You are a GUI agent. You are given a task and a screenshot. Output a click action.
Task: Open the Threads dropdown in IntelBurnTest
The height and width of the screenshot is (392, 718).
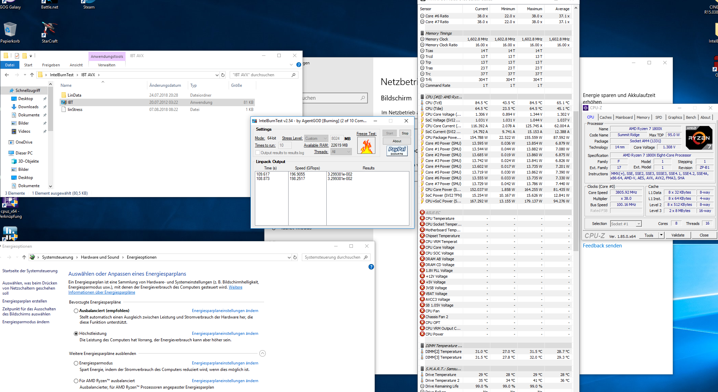[341, 152]
